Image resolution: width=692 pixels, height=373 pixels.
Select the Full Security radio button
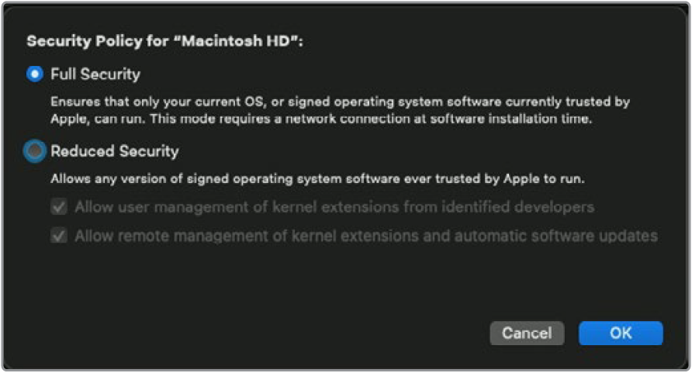click(34, 74)
